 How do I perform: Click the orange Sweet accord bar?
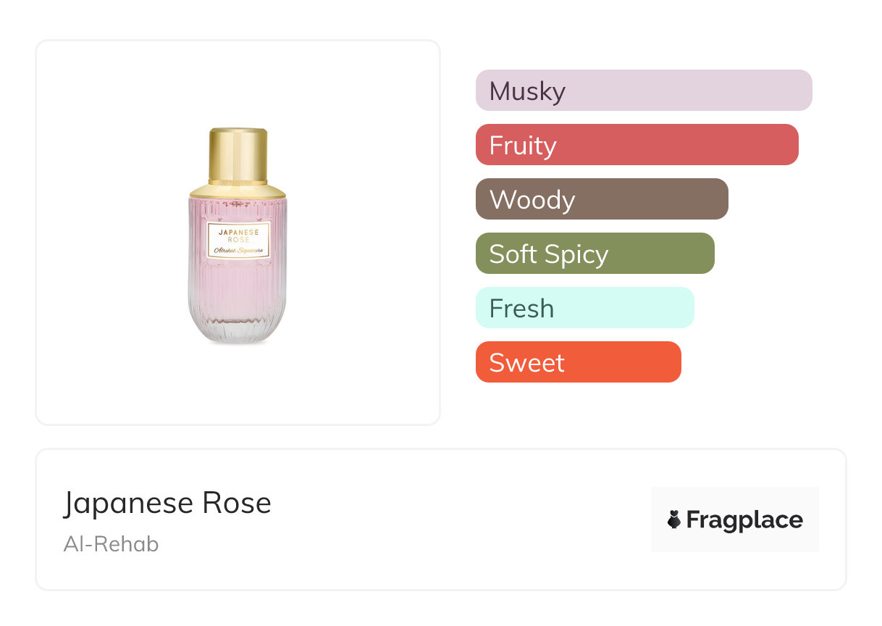coord(578,362)
